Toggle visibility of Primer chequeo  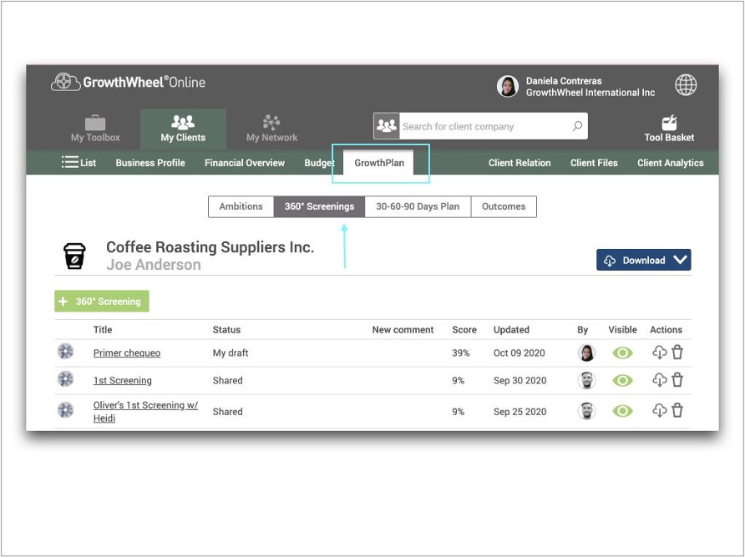click(622, 353)
